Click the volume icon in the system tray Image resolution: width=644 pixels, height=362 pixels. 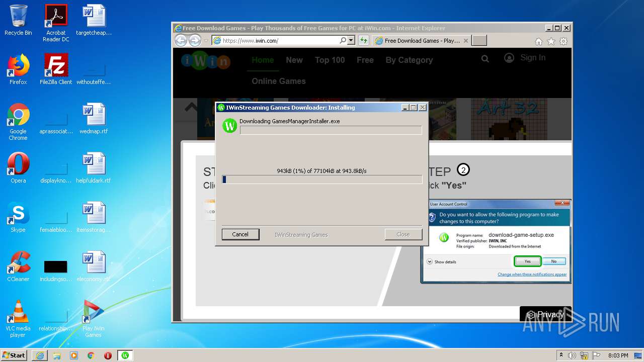coord(572,355)
